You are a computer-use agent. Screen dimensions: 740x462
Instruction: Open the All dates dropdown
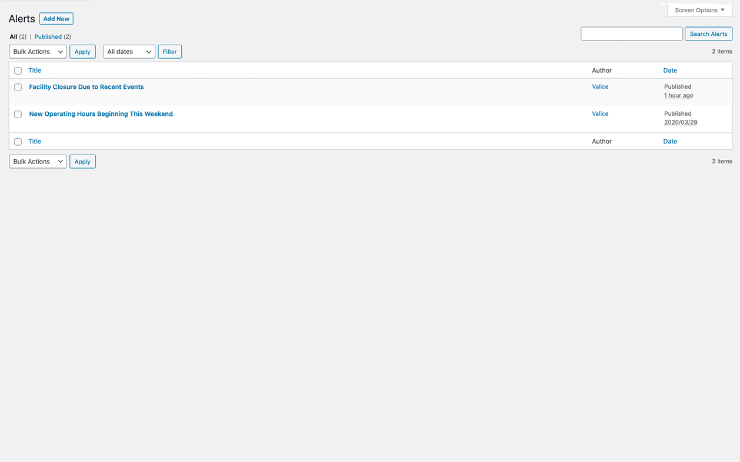click(129, 52)
